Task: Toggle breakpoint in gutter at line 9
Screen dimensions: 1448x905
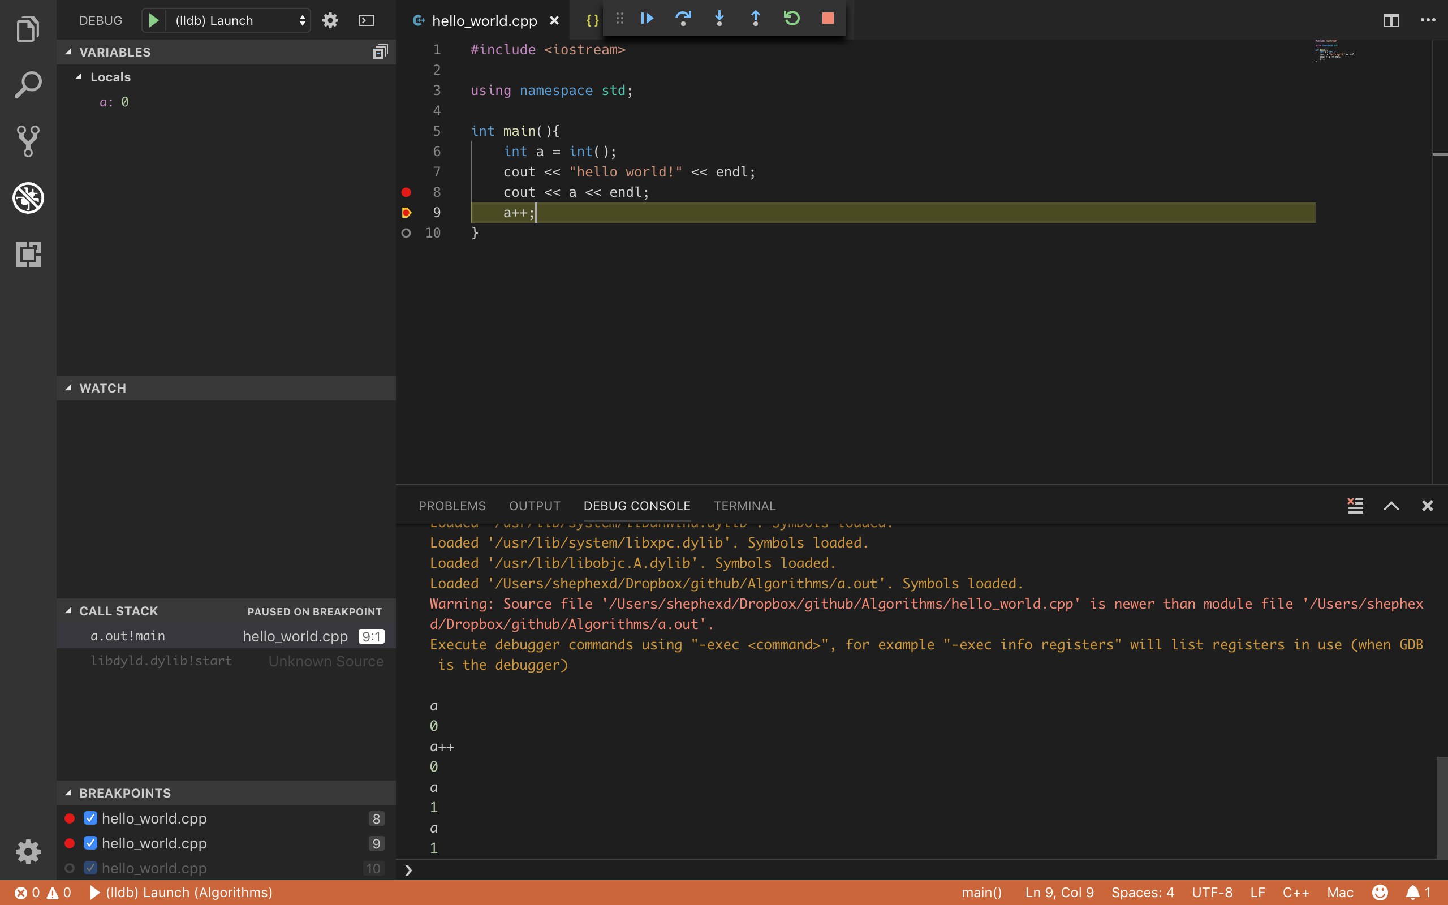Action: coord(406,213)
